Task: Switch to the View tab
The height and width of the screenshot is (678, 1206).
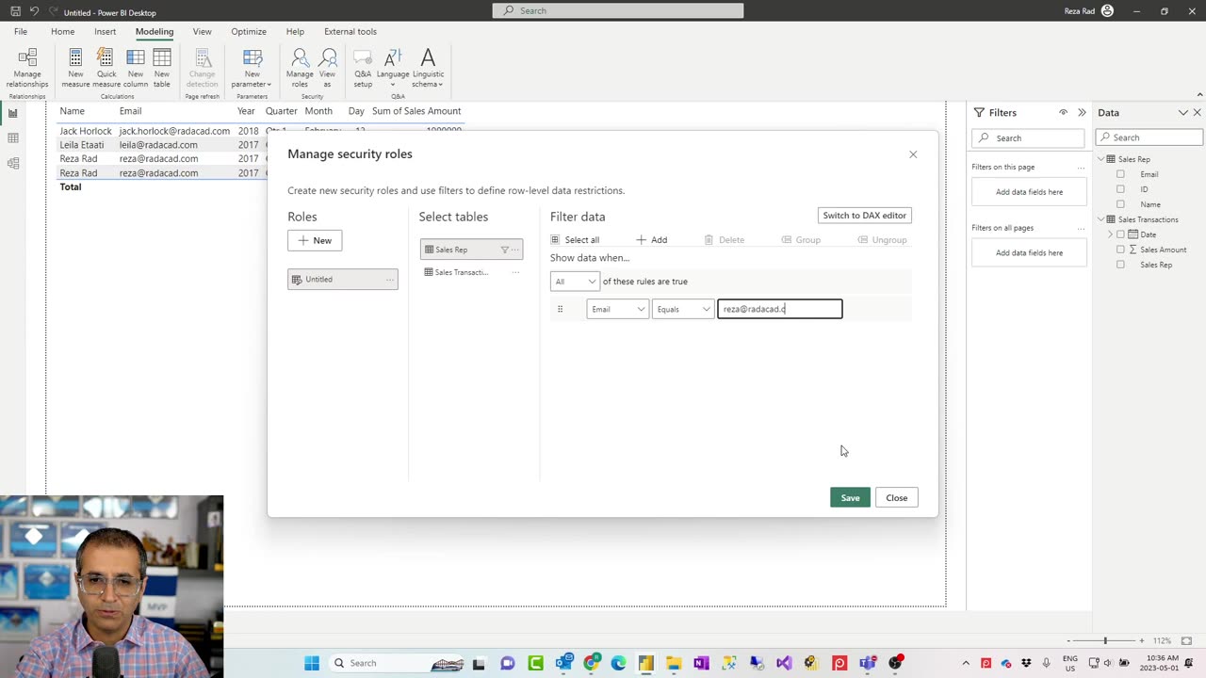Action: pos(203,31)
